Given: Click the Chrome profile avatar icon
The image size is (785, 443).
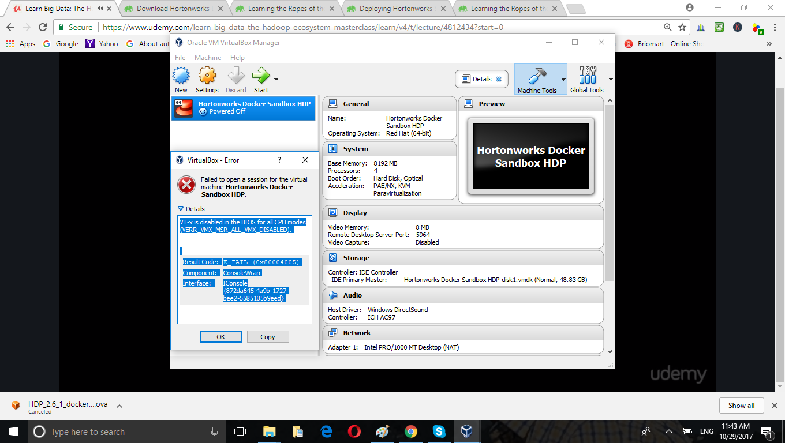Looking at the screenshot, I should pos(690,7).
